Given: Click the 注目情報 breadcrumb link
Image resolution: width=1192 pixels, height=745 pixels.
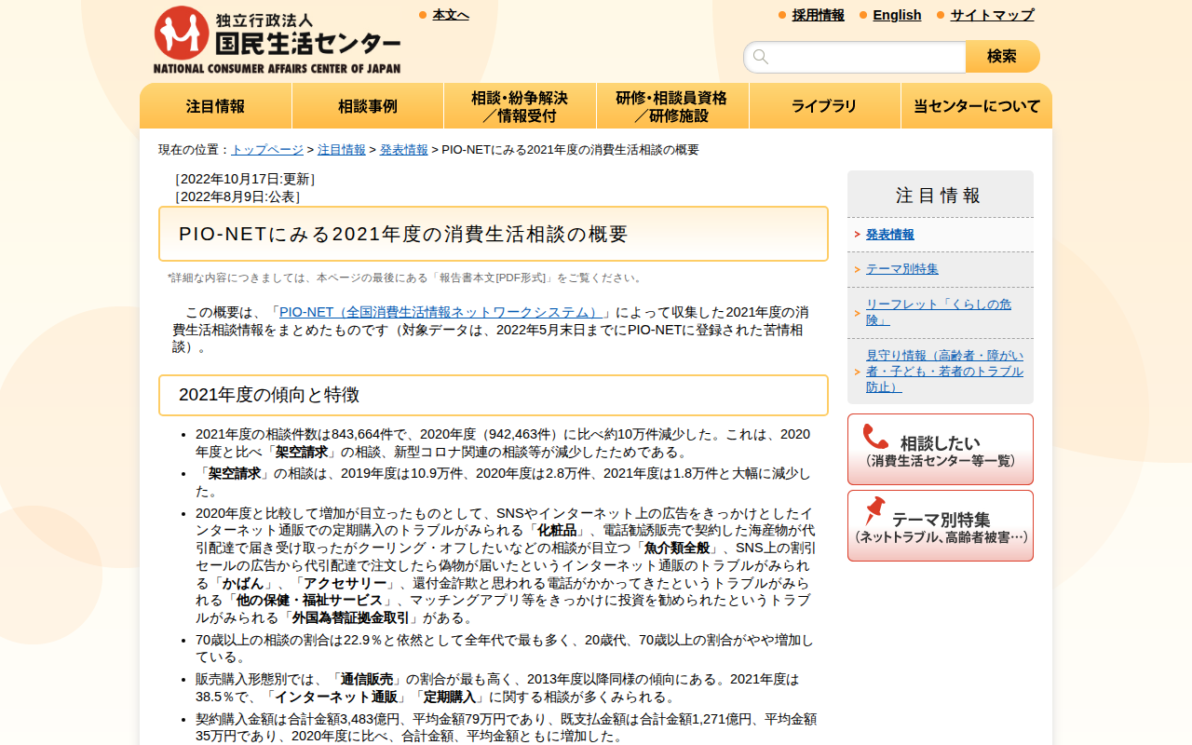Looking at the screenshot, I should (342, 149).
